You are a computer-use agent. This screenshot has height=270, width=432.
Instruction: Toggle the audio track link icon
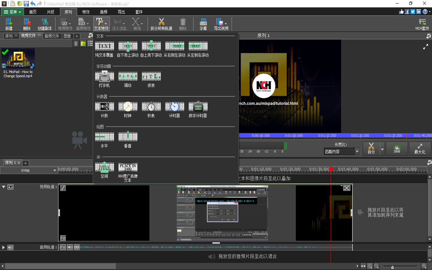point(77,247)
